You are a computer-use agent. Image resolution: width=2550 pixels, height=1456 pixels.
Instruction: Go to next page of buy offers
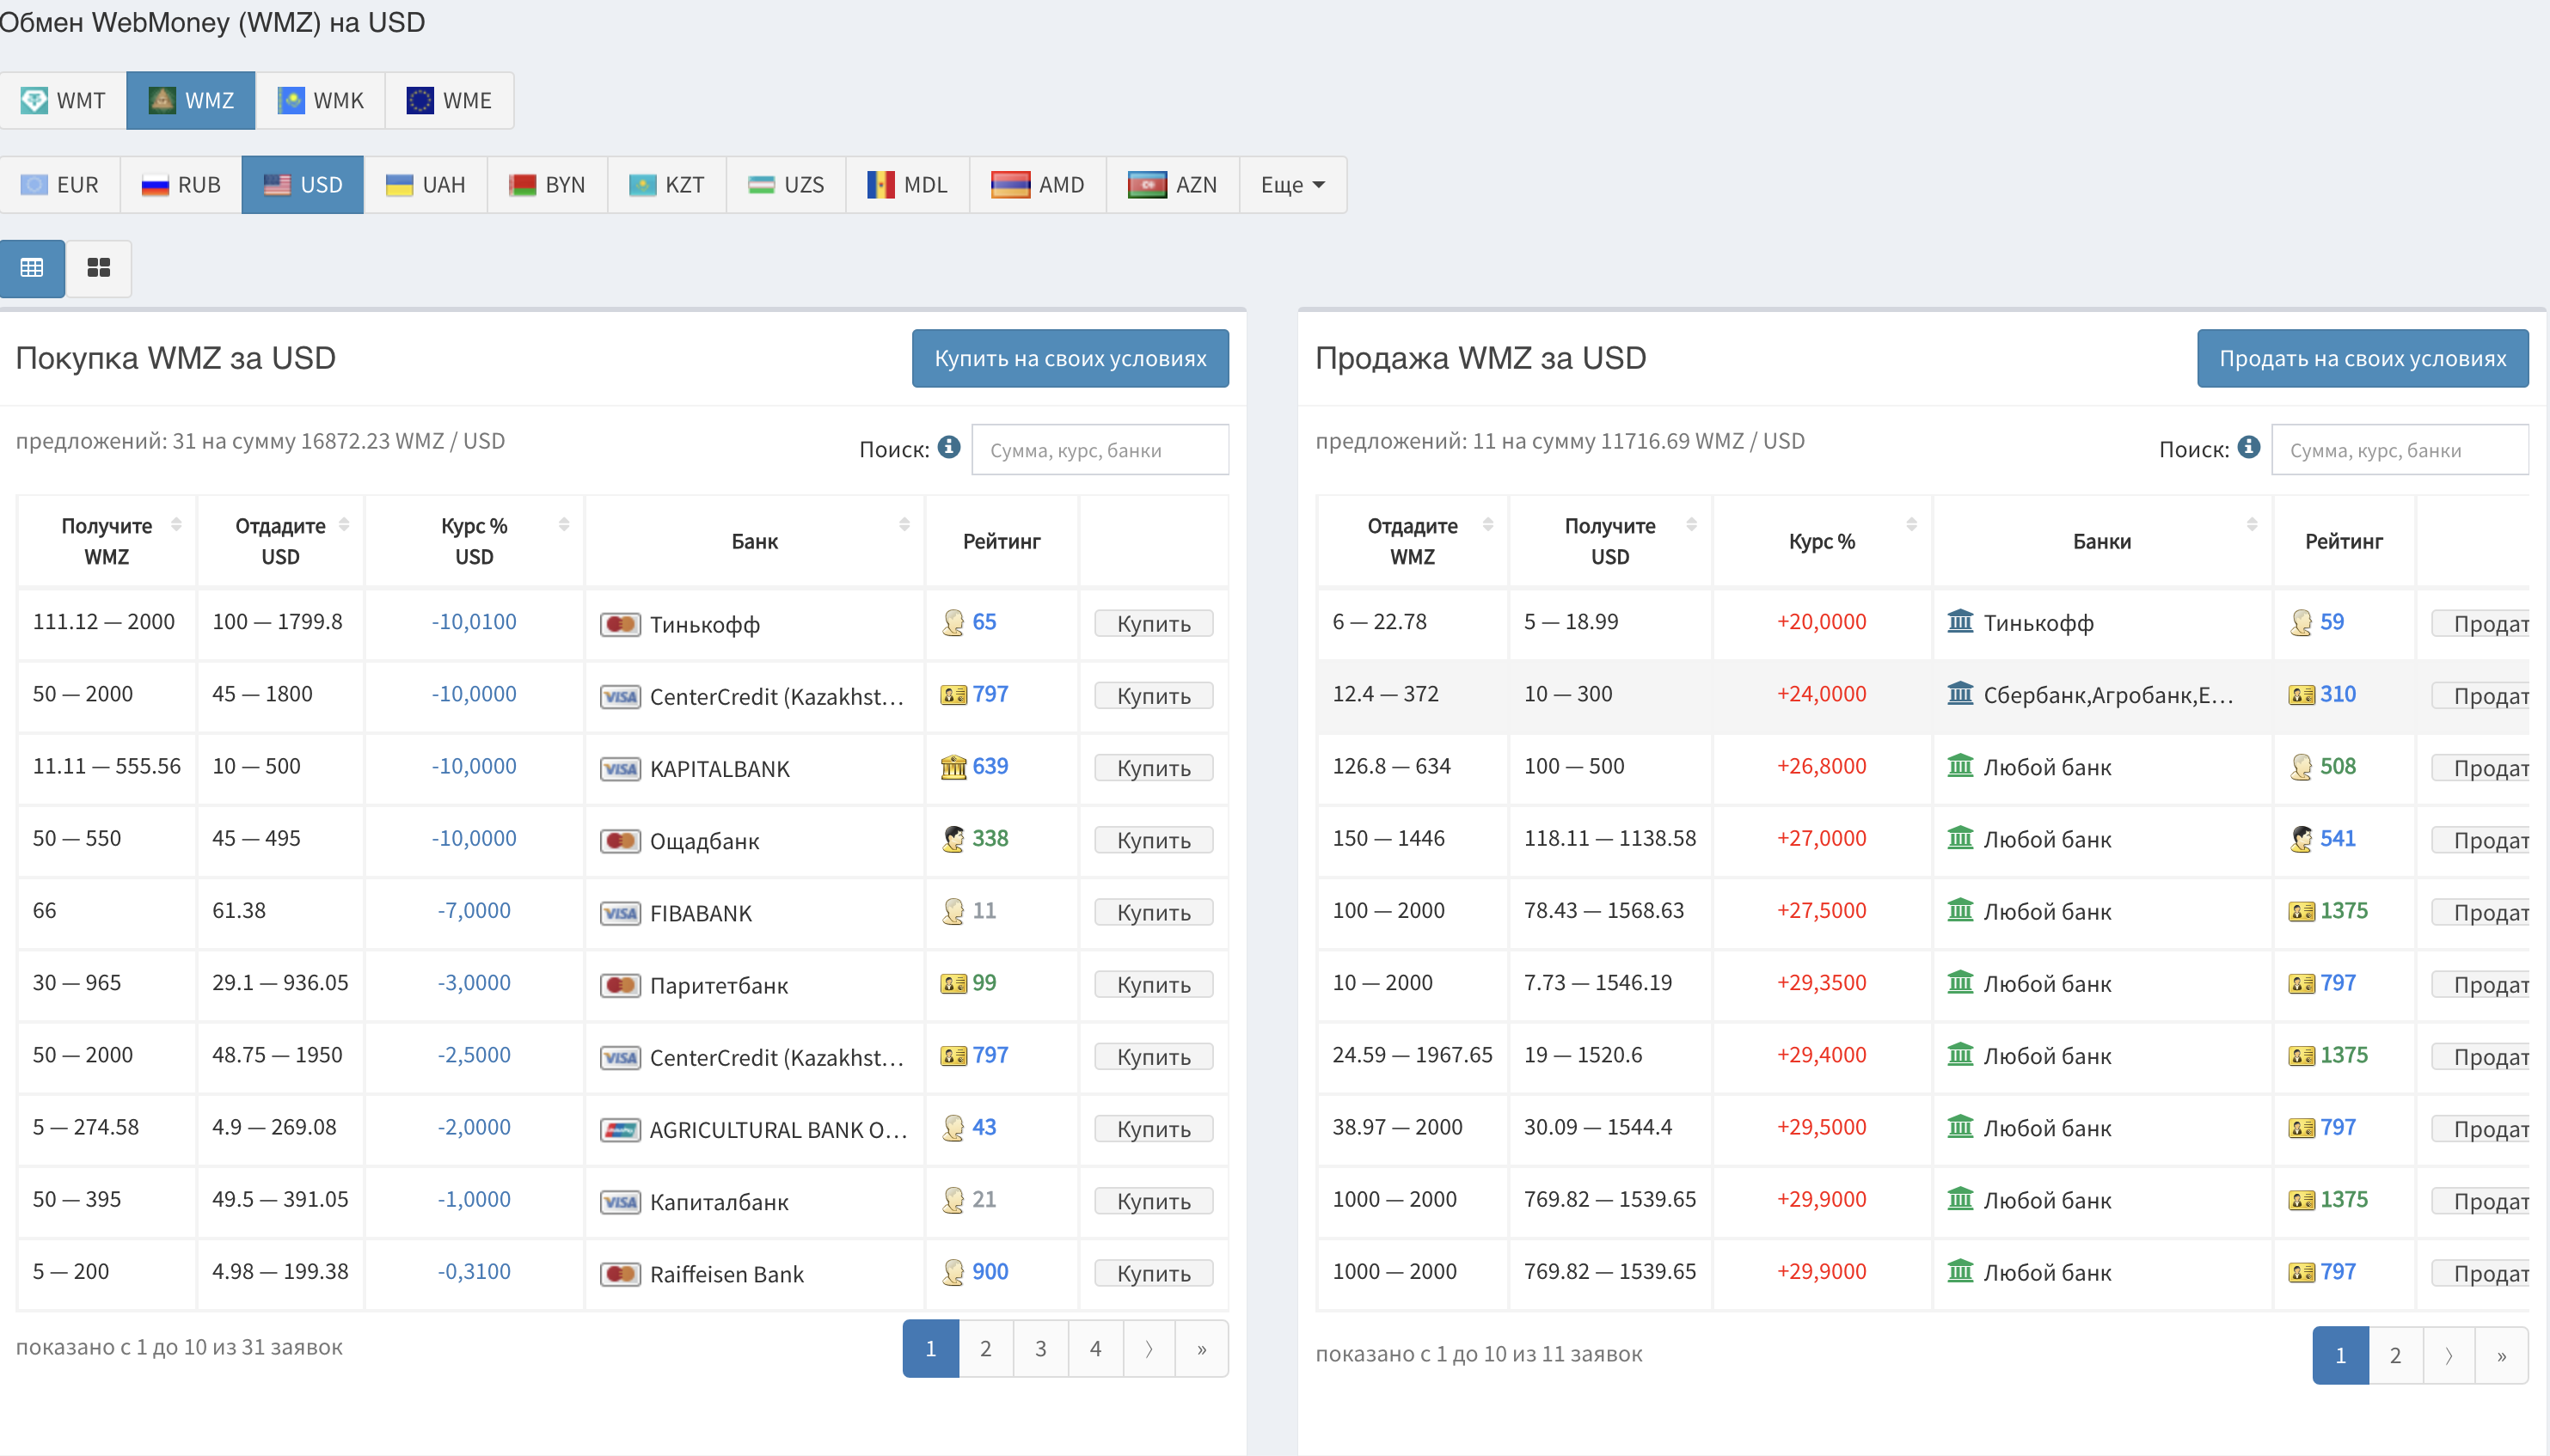coord(1148,1348)
